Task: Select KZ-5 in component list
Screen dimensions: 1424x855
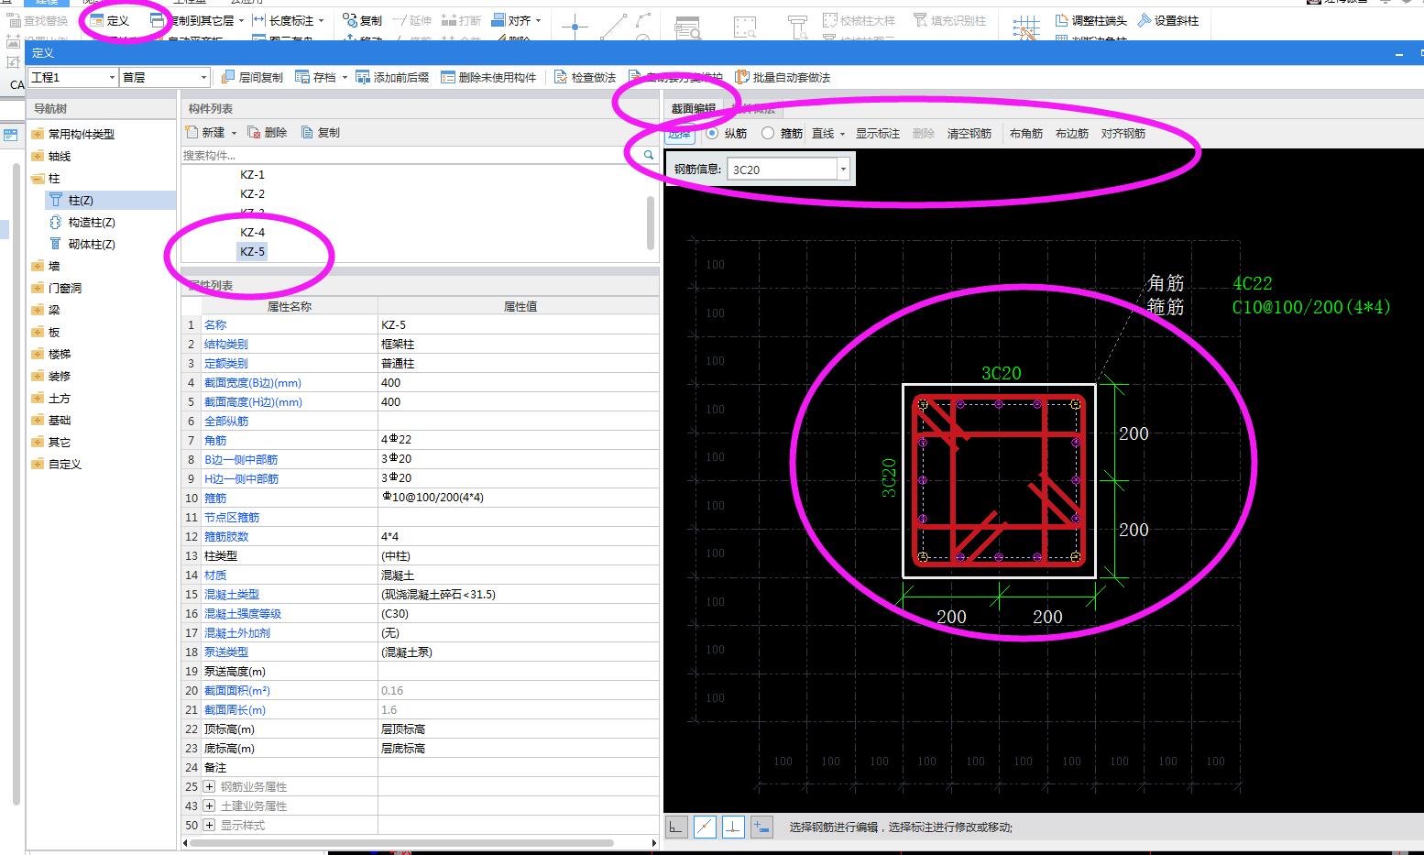Action: [252, 252]
